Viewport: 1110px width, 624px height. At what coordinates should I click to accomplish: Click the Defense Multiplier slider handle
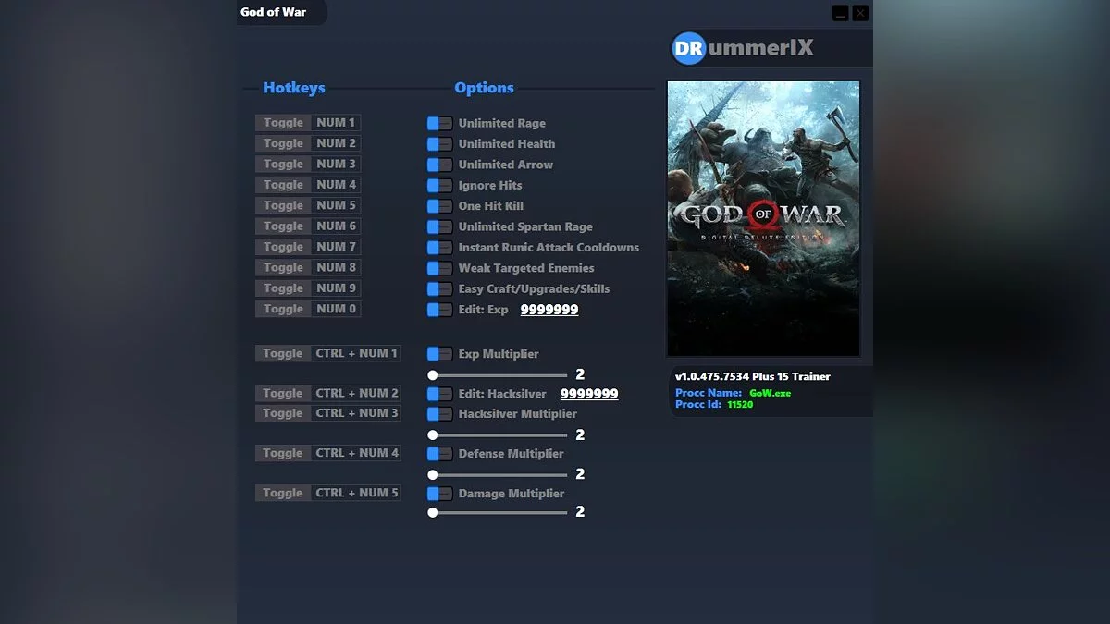pyautogui.click(x=432, y=474)
